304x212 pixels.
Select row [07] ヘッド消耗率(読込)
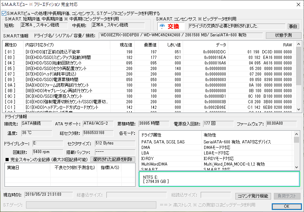pos(148,74)
